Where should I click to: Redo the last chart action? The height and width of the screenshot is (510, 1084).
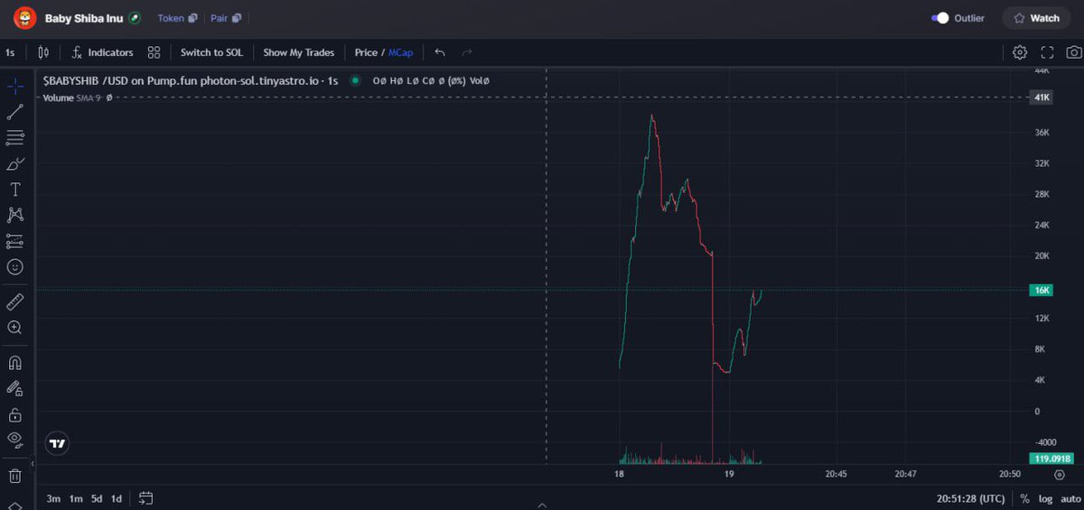(467, 52)
